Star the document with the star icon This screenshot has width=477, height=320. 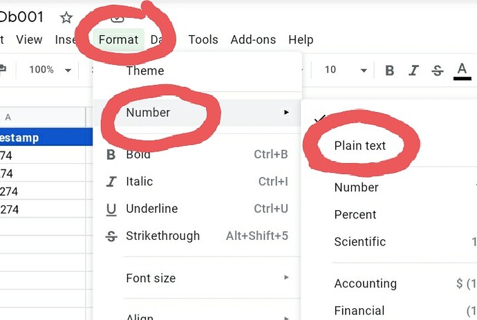pos(66,17)
